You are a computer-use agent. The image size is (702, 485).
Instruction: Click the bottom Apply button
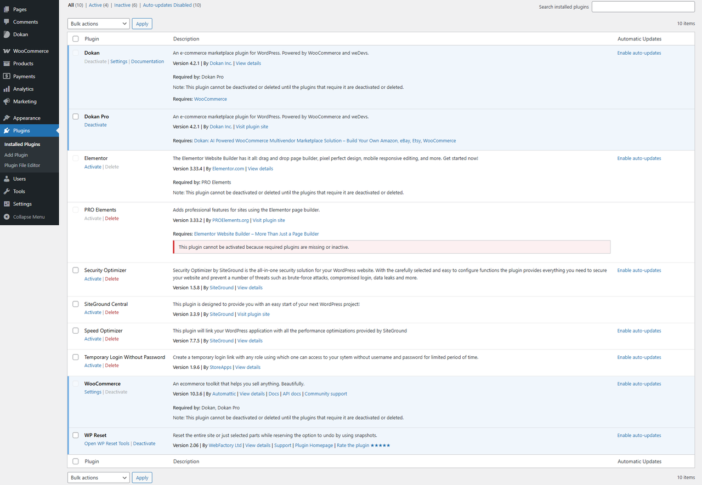point(142,477)
